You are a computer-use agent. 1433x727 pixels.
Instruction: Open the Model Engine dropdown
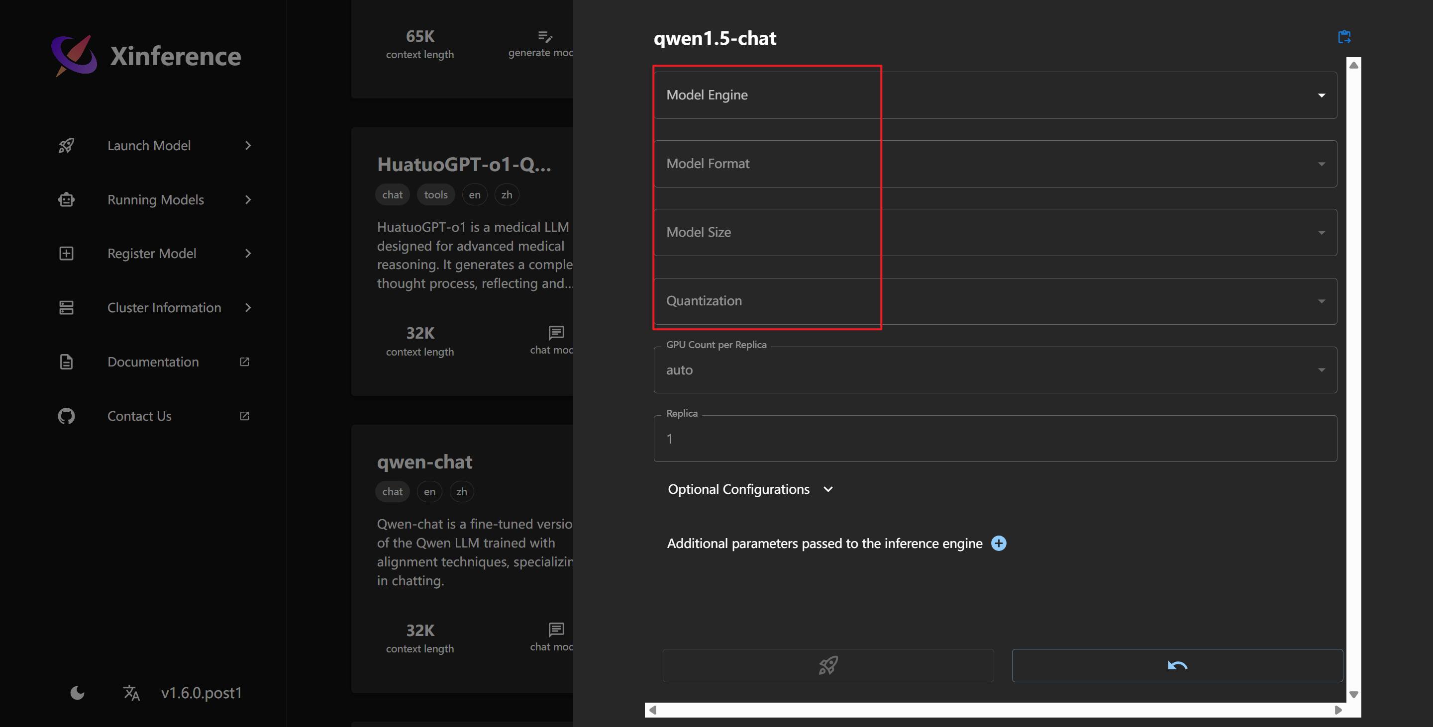[x=995, y=95]
